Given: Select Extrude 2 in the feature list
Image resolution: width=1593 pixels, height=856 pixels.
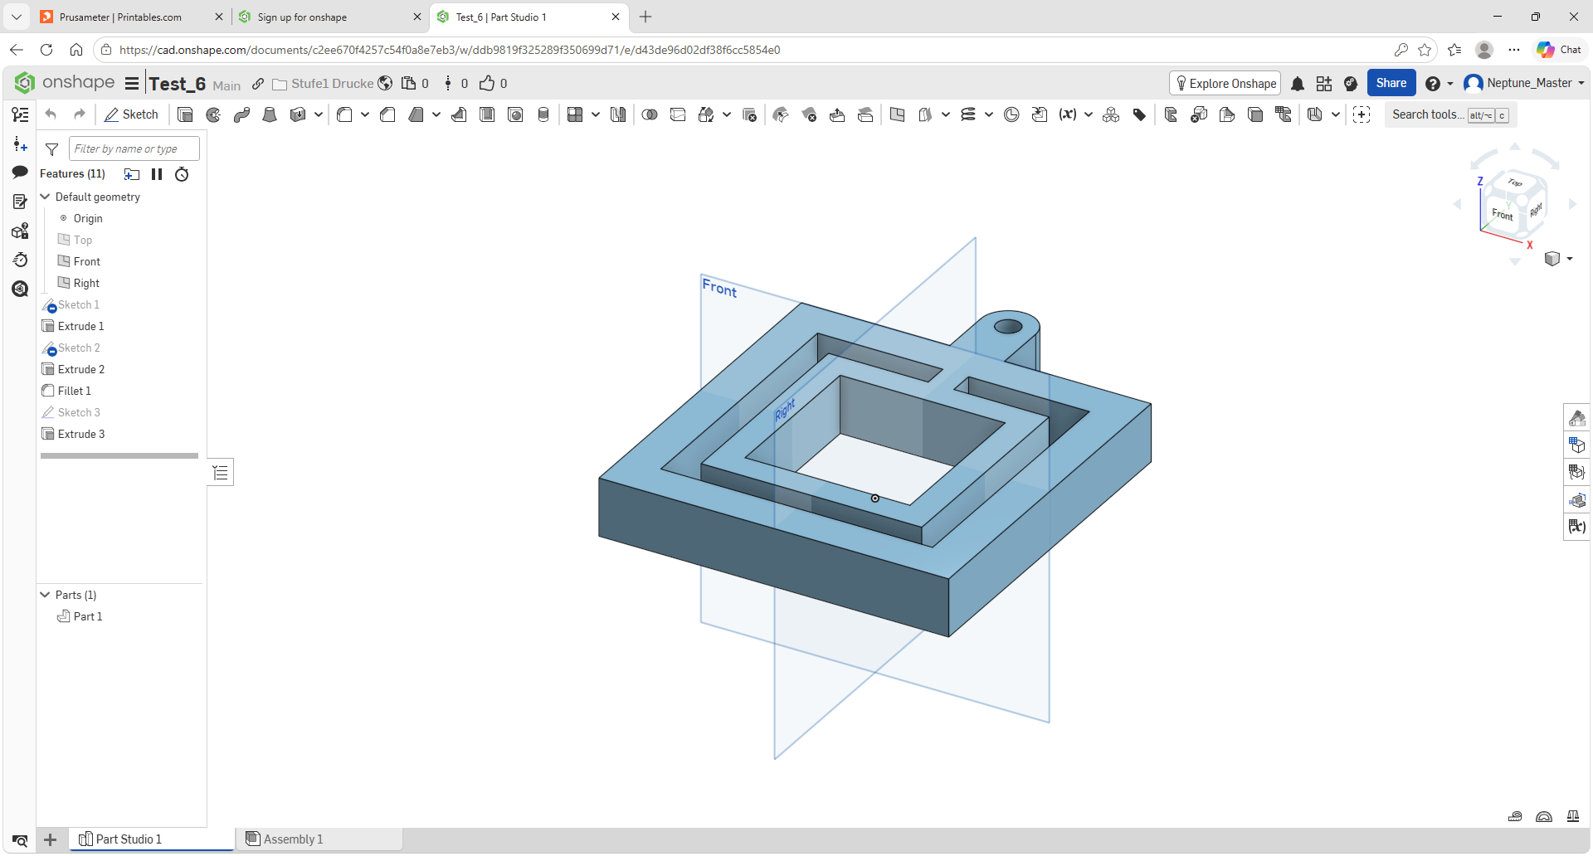Looking at the screenshot, I should [x=81, y=369].
